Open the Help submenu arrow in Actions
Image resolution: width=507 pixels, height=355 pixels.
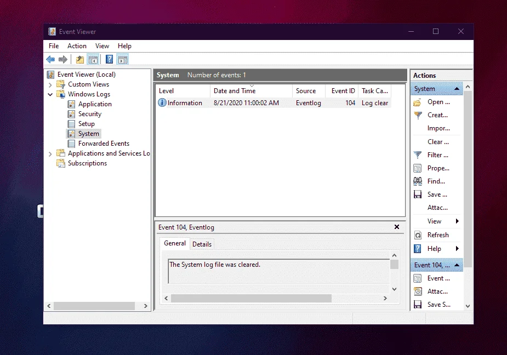click(x=457, y=249)
